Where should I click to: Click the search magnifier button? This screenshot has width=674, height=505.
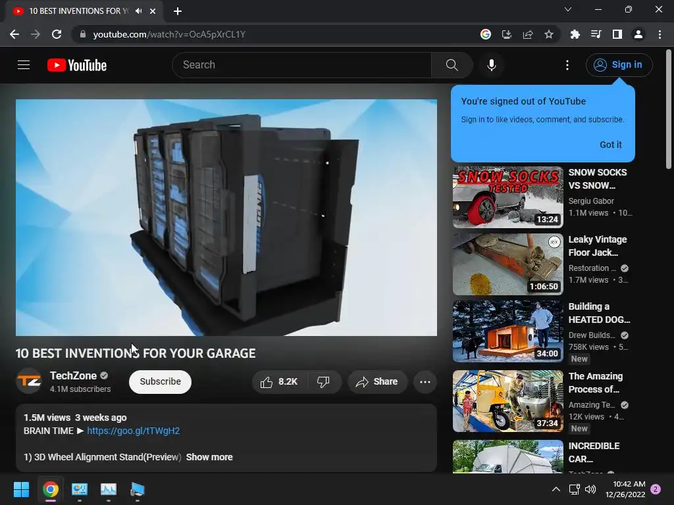(x=452, y=65)
